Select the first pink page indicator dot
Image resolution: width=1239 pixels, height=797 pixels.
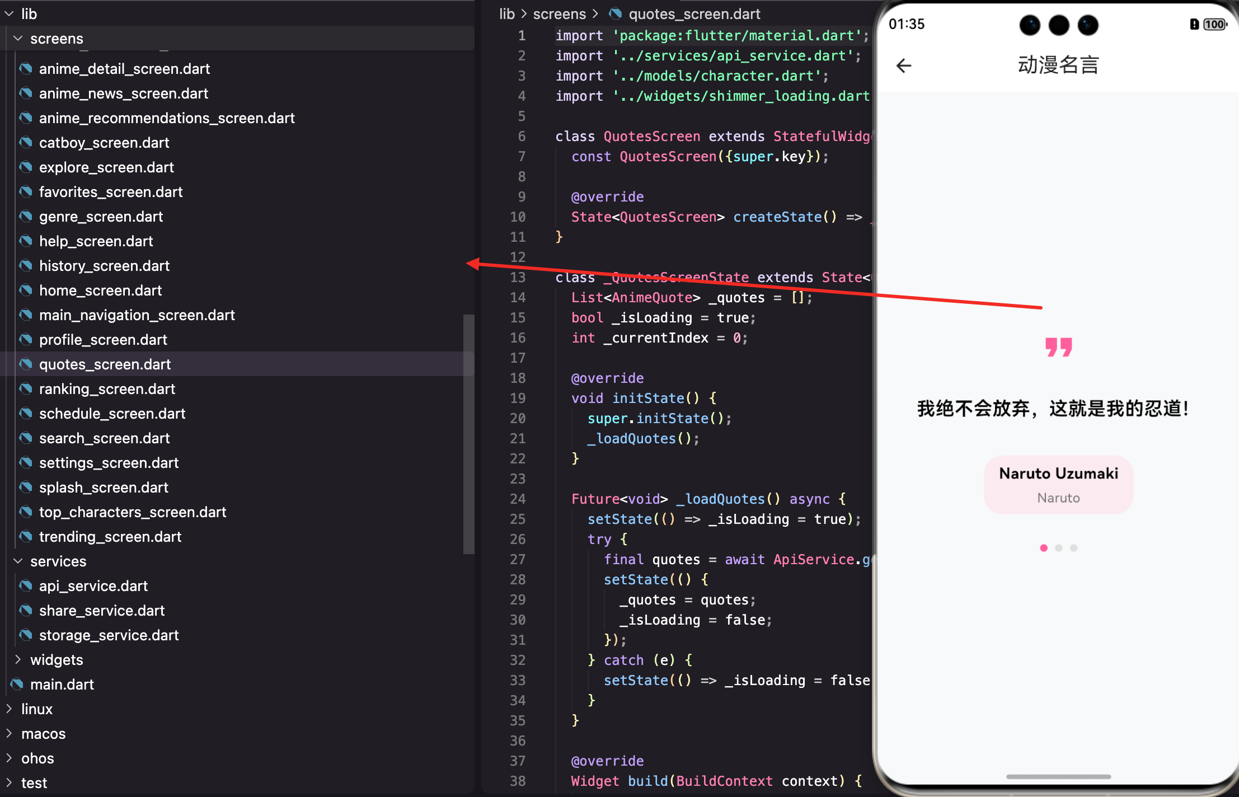click(1043, 548)
